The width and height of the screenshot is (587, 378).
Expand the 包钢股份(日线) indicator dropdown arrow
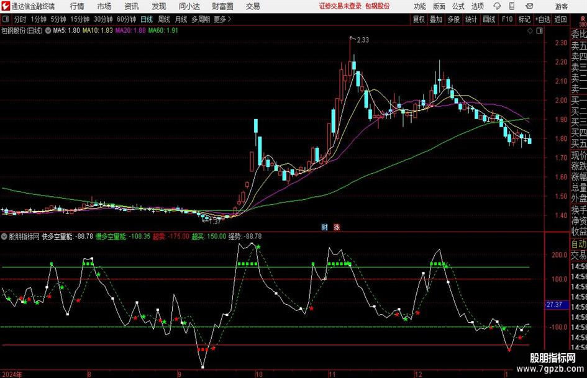(x=48, y=30)
